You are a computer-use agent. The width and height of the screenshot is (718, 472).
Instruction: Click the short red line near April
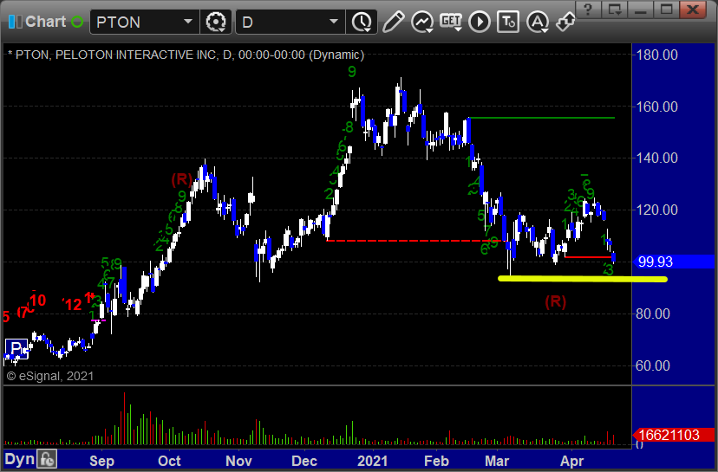click(x=589, y=257)
